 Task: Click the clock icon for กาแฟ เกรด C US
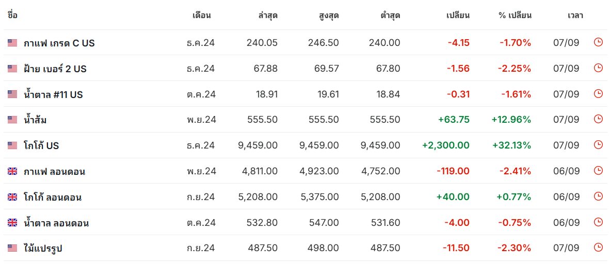(598, 42)
